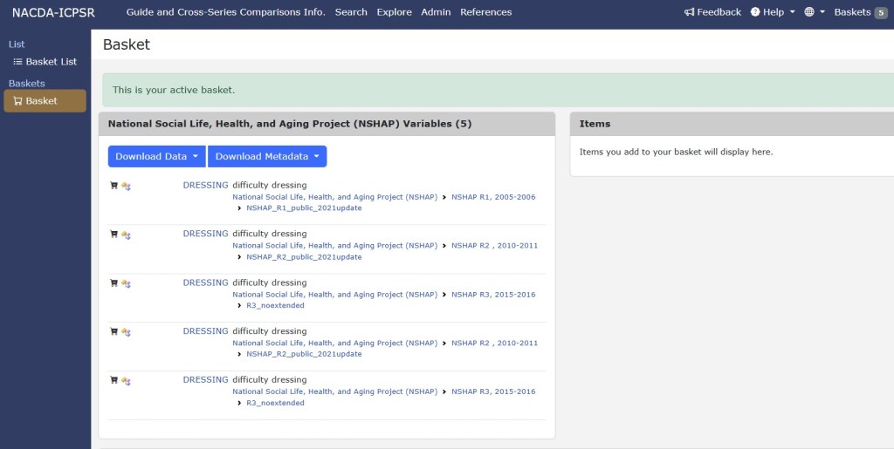Viewport: 894px width, 449px height.
Task: Click the comparison icon on the third DRESSING row
Action: pyautogui.click(x=126, y=283)
